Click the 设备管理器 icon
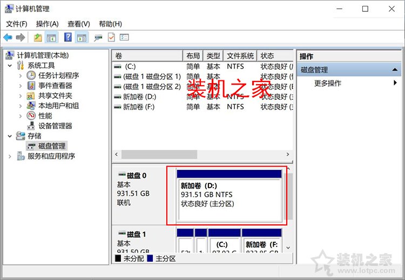Screen dimensions: 405x280 tap(31, 126)
